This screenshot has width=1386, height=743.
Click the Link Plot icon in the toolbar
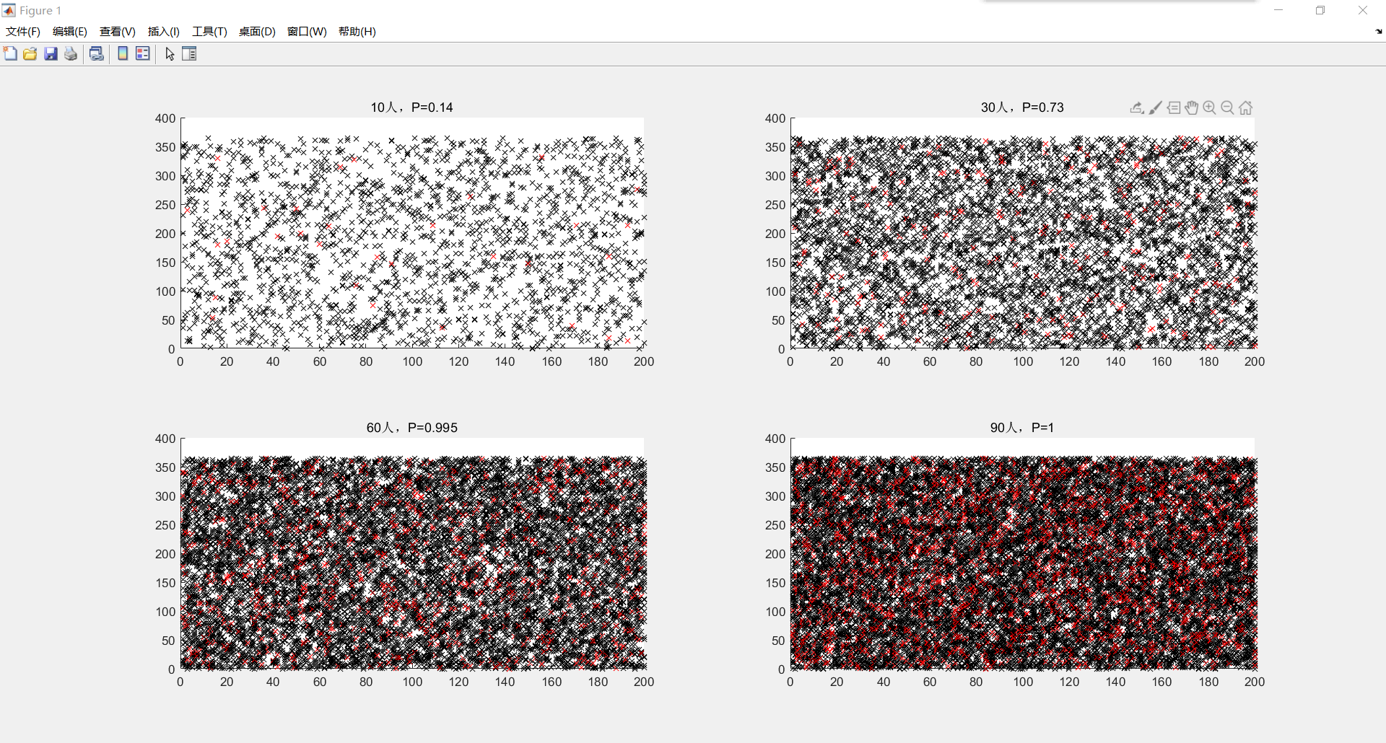coord(96,54)
